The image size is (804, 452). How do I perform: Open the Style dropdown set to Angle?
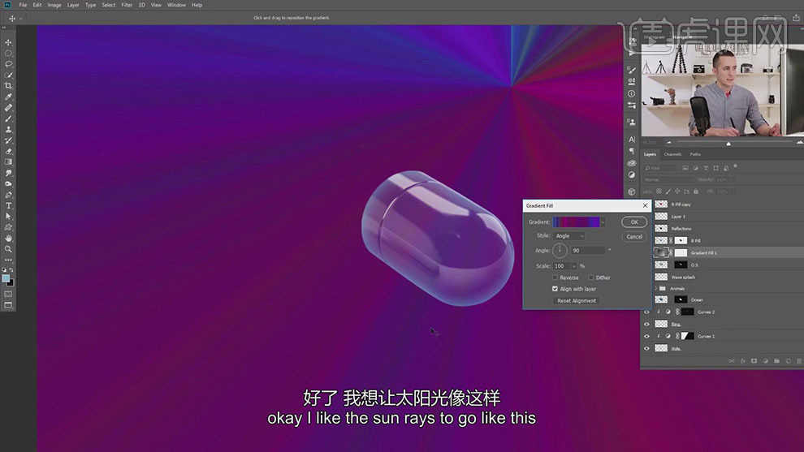[x=569, y=235]
